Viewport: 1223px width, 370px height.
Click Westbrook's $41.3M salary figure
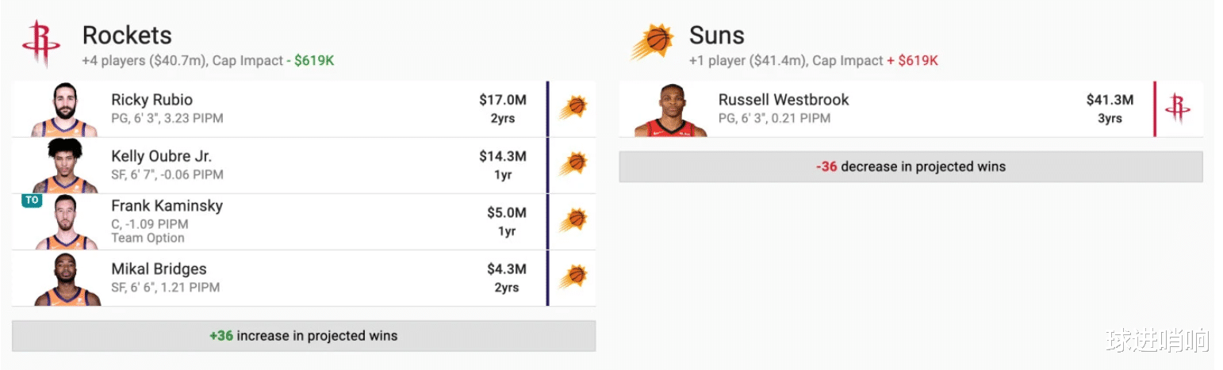(x=1110, y=100)
